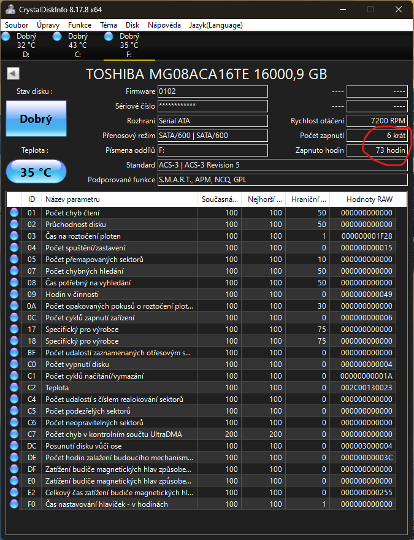The image size is (414, 540).
Task: Select disk title TOSHIBA MG08ACA16TE 16000,9 GB
Action: 207,74
